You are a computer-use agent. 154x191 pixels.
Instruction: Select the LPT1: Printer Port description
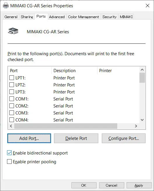[x=64, y=78]
